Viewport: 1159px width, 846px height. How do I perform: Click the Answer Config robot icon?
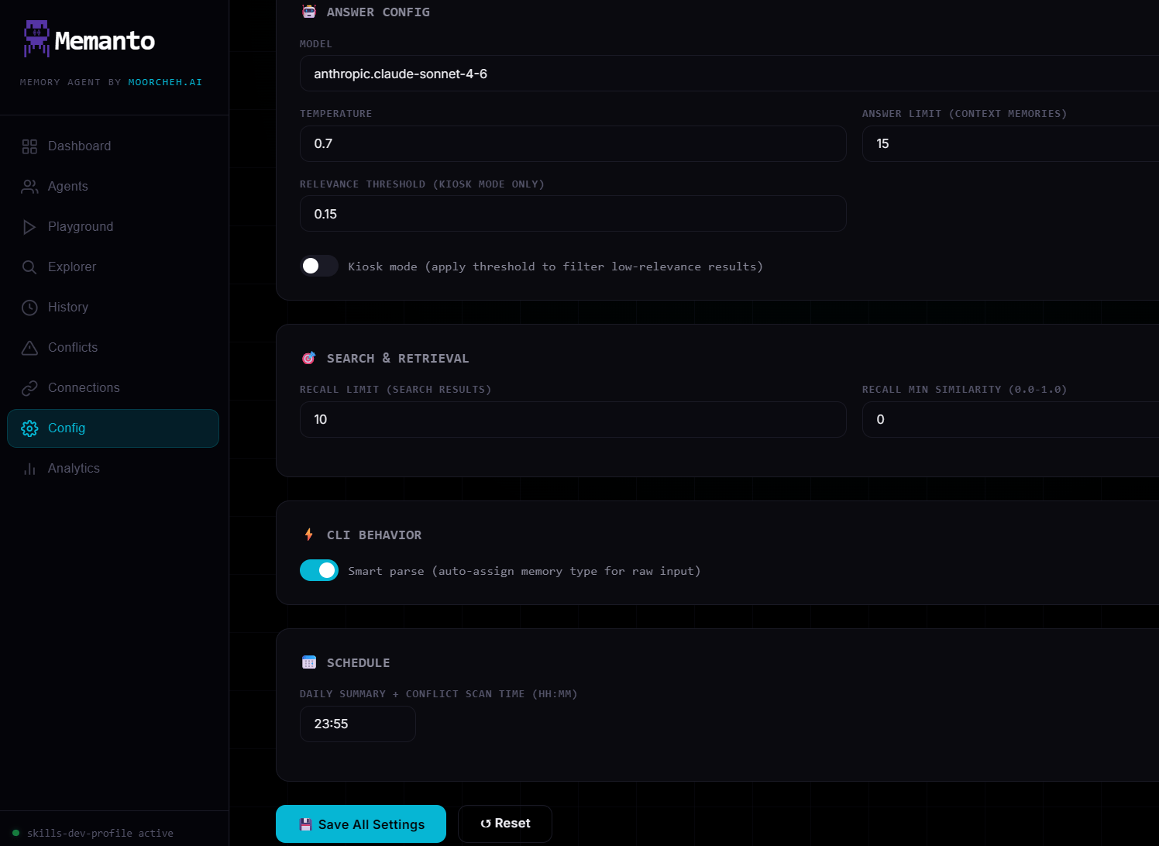tap(309, 12)
